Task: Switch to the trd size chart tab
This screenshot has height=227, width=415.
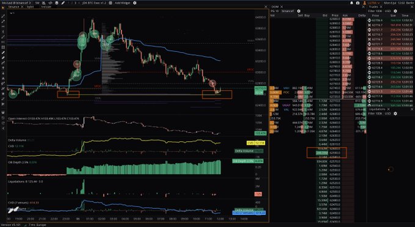Action: coord(46,7)
